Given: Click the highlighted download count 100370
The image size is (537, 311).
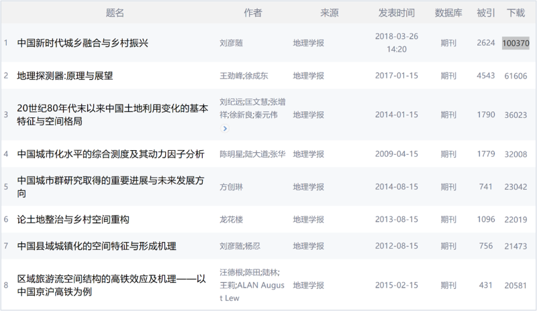Looking at the screenshot, I should 516,43.
